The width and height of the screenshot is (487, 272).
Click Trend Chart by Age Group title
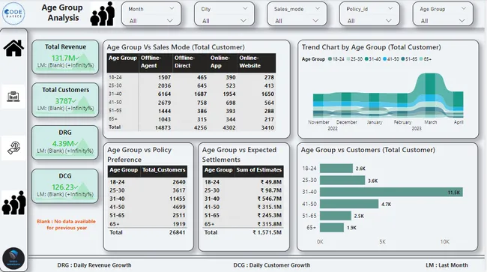(x=371, y=47)
